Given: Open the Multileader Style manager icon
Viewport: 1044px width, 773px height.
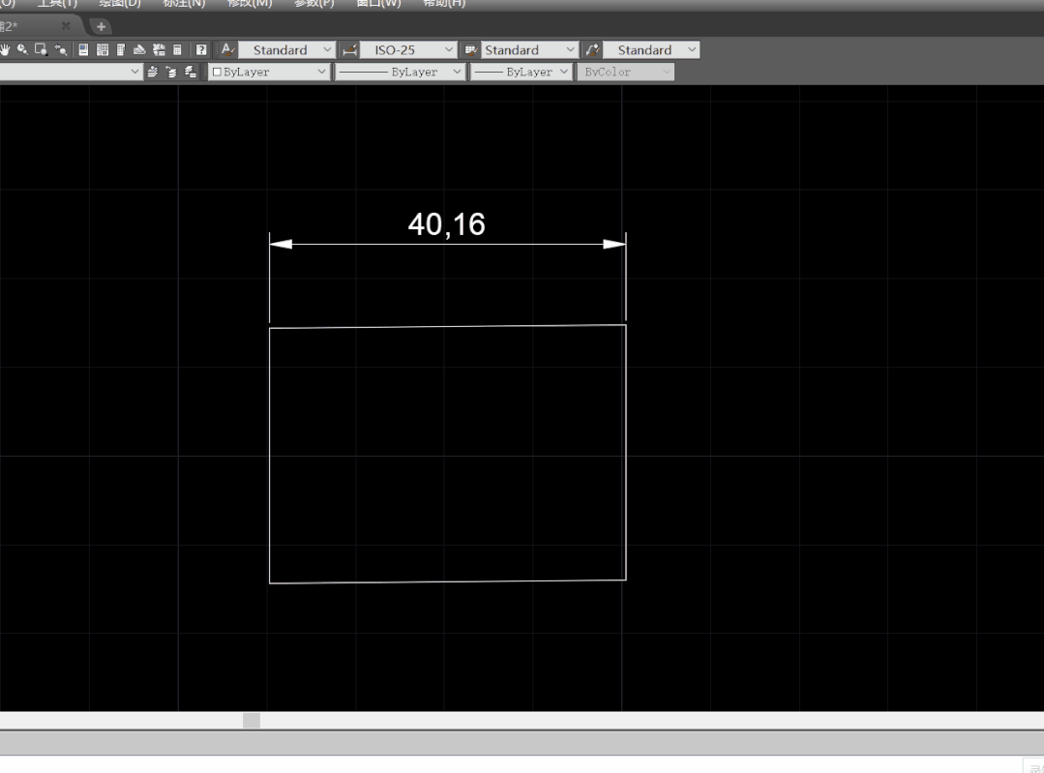Looking at the screenshot, I should point(592,50).
